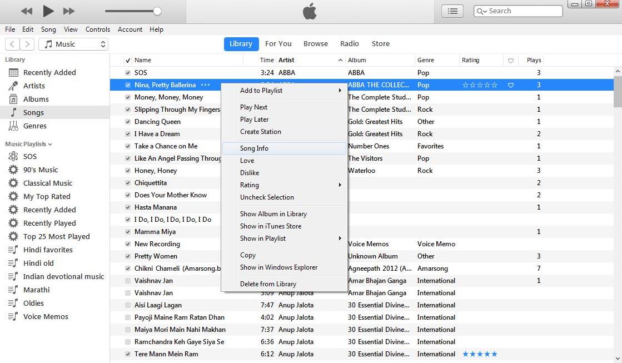Image resolution: width=622 pixels, height=363 pixels.
Task: Set star rating on Nina, Pretty Ballerina
Action: [x=480, y=85]
